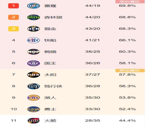The width and height of the screenshot is (145, 128).
Task: Click the HOU Rockets team logo
Action: click(x=33, y=121)
